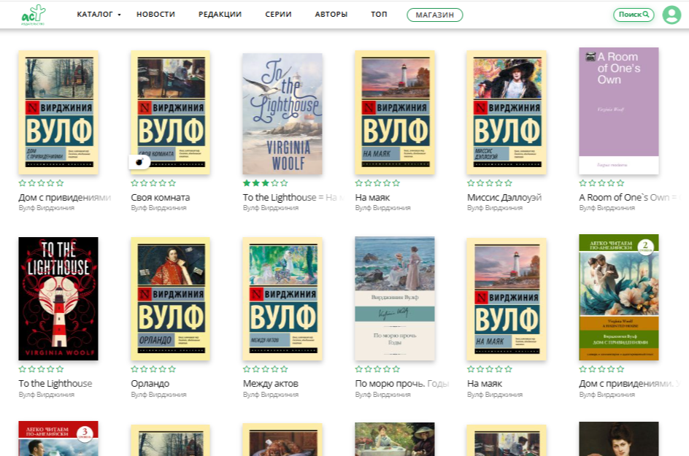
Task: Open the red Легко читаем по-английски level 3 cover
Action: click(58, 438)
